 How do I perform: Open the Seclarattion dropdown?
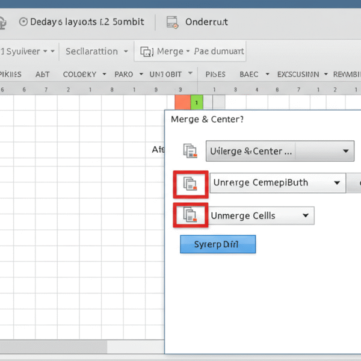coord(126,52)
